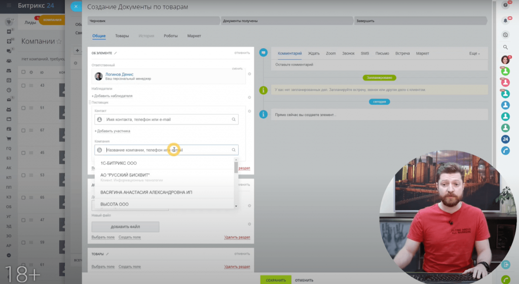Select the Черновик stage
The width and height of the screenshot is (519, 284).
click(x=153, y=21)
